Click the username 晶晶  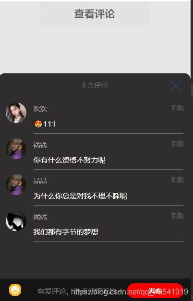40,181
